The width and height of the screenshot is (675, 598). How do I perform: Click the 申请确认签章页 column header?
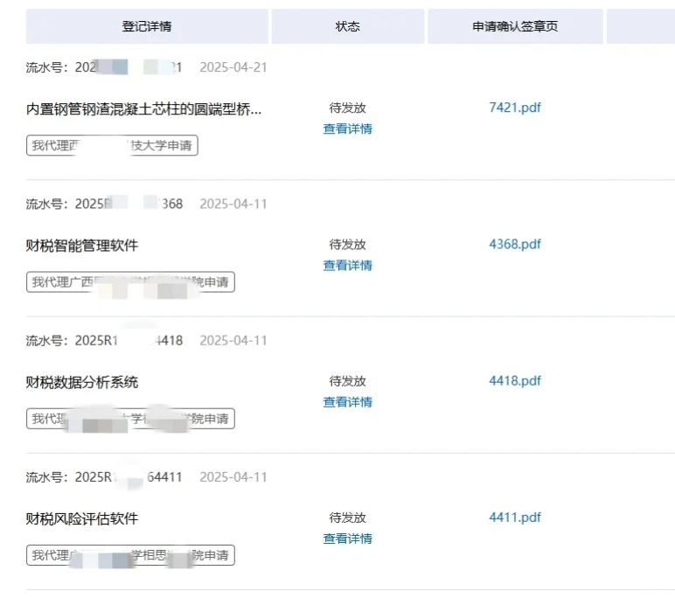point(515,26)
